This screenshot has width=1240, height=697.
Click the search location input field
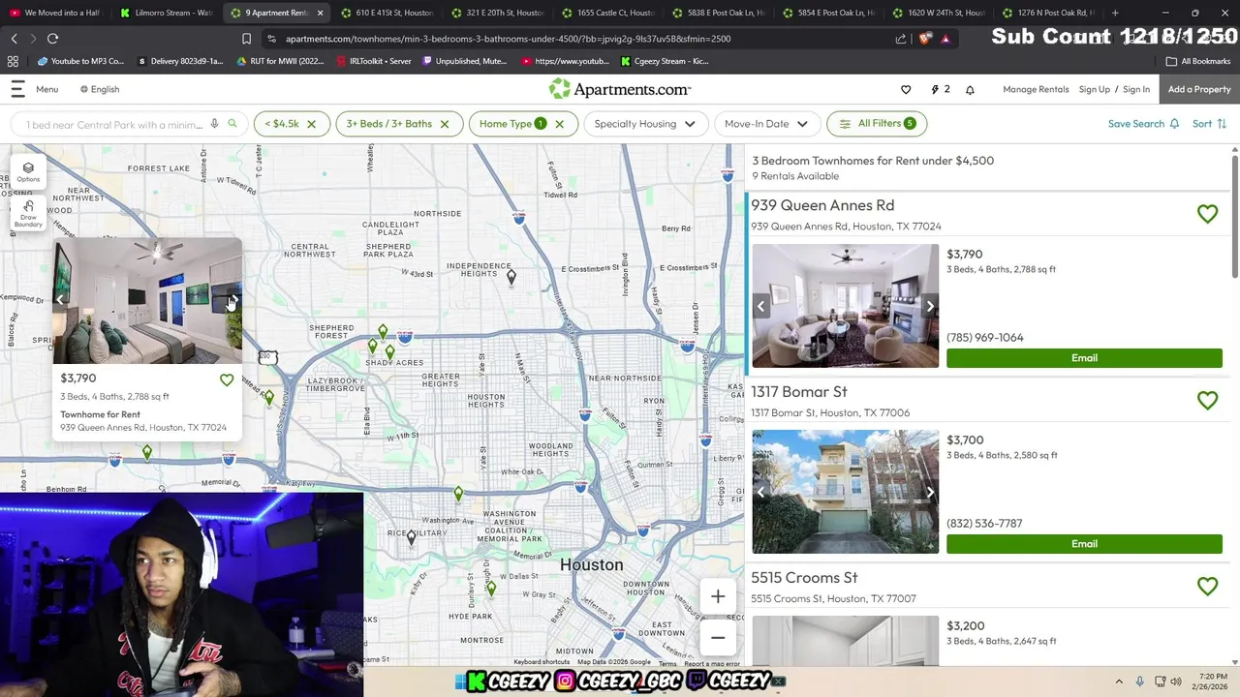(114, 125)
